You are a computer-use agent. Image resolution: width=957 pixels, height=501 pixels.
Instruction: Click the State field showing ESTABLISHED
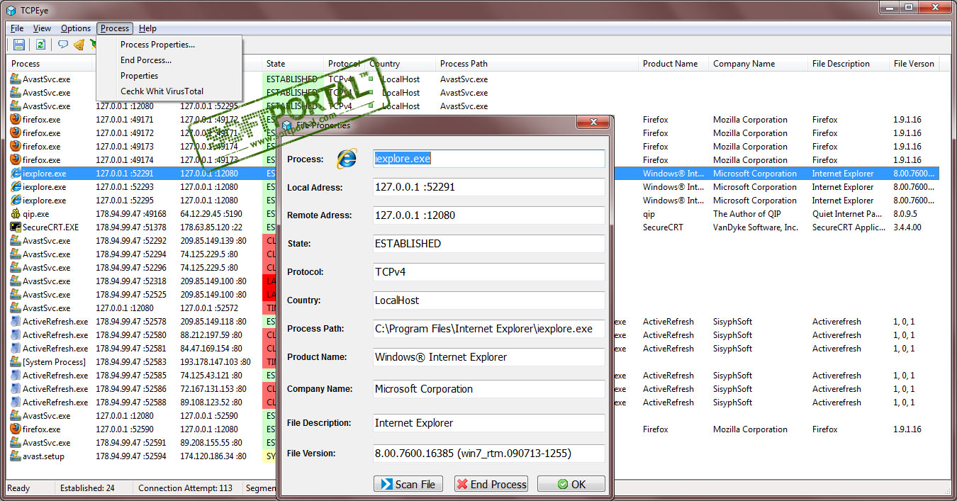coord(489,244)
